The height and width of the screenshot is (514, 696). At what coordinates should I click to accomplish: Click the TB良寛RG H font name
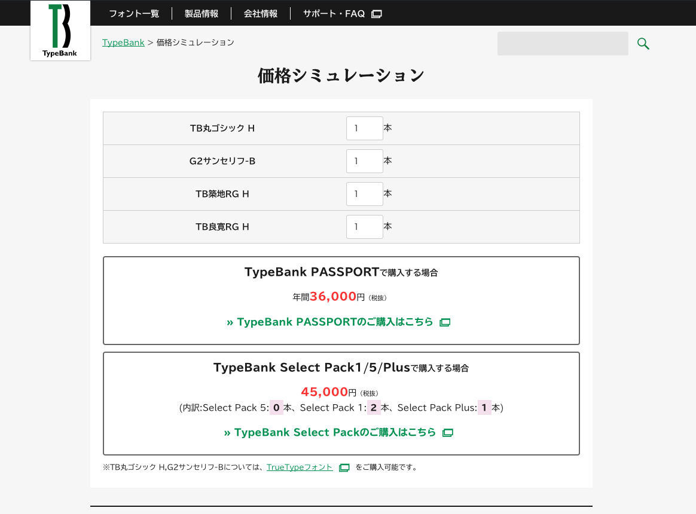222,227
